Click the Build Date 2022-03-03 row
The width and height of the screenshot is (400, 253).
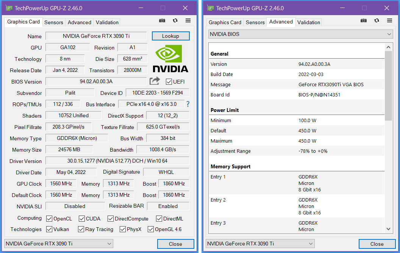pos(297,74)
